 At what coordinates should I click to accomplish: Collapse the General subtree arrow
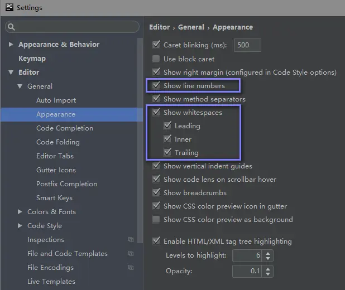click(20, 86)
